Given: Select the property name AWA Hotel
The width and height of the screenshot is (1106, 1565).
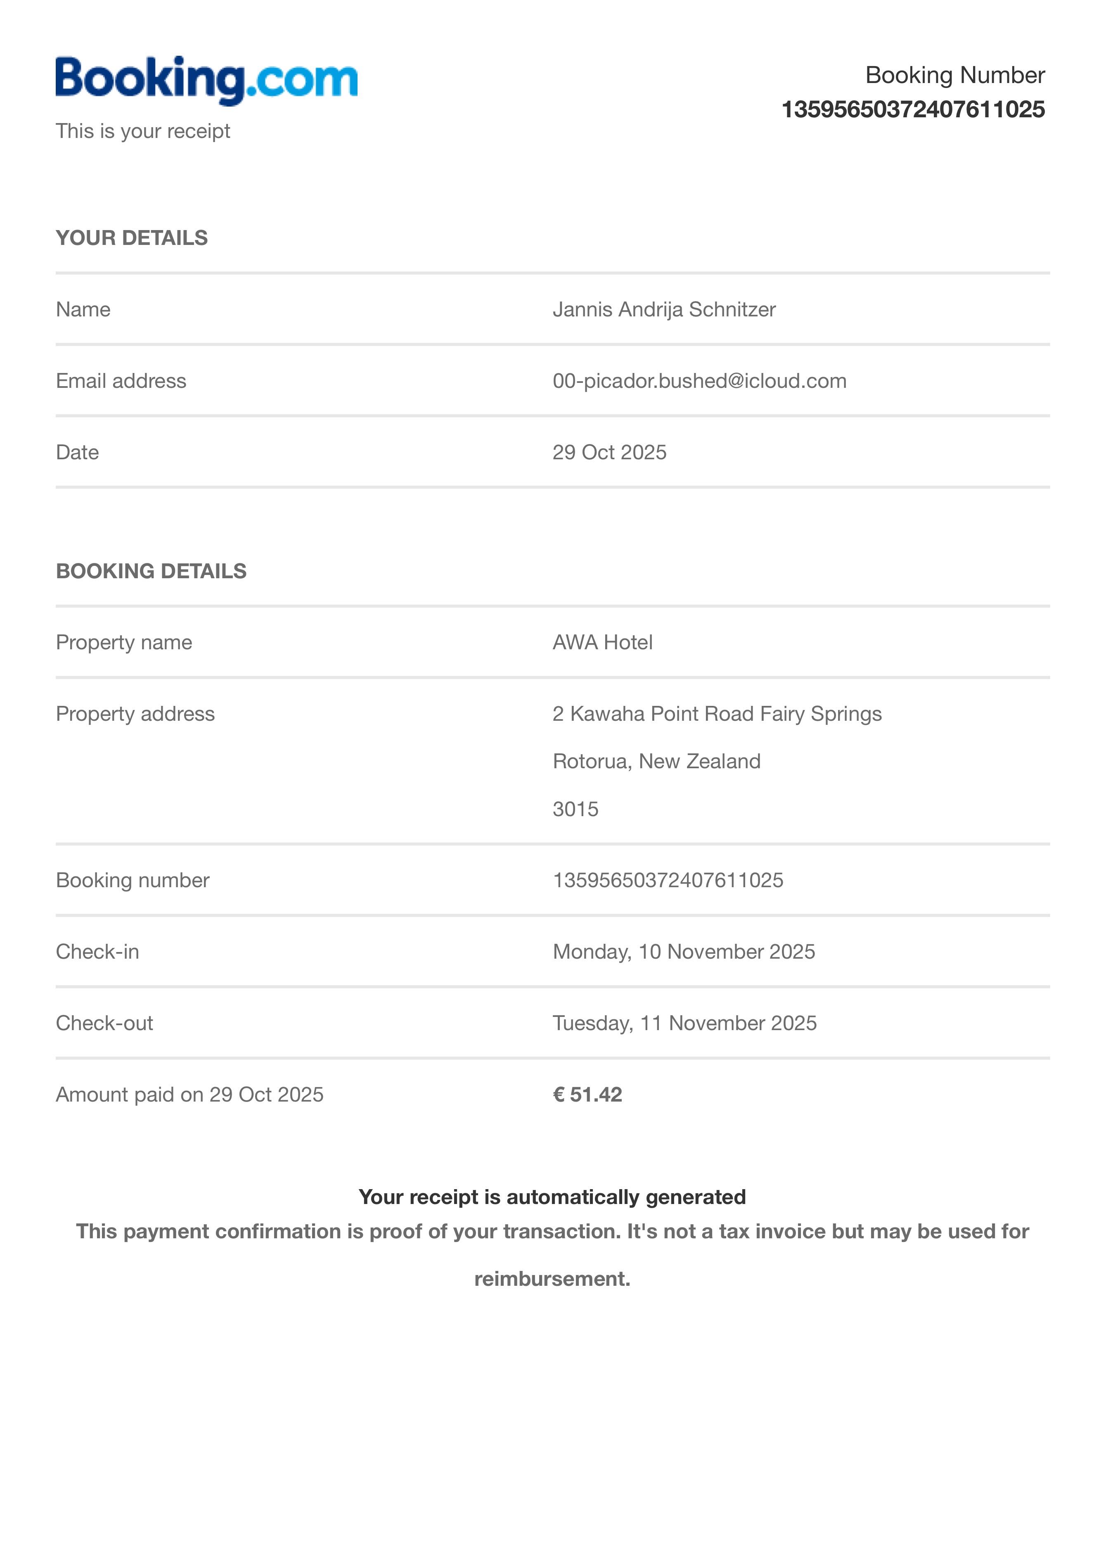Looking at the screenshot, I should 602,643.
